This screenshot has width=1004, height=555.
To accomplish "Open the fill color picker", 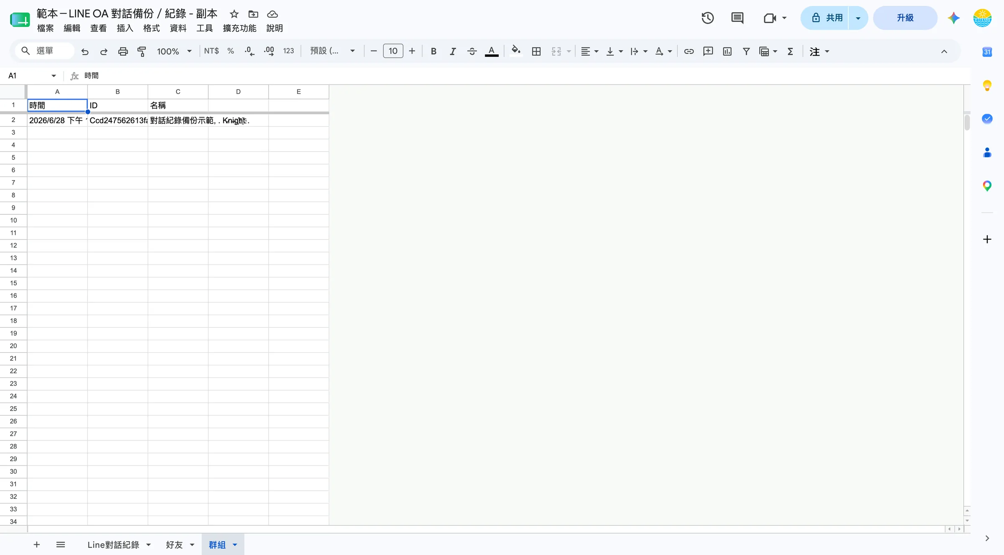I will click(516, 51).
